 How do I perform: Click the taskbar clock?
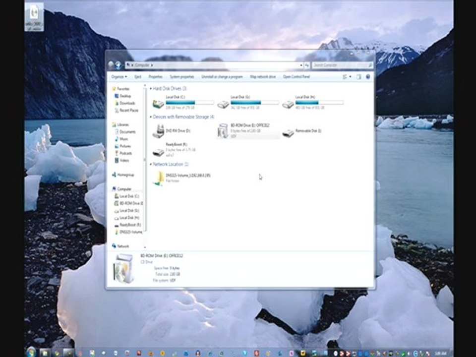[x=441, y=354]
